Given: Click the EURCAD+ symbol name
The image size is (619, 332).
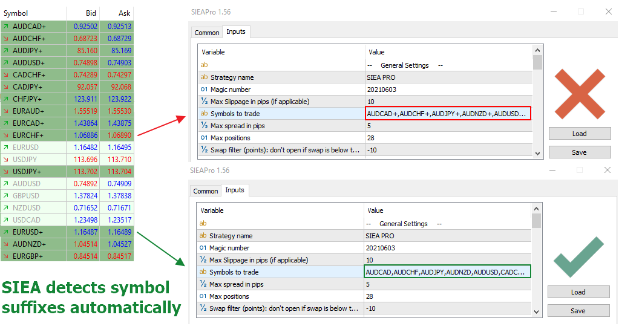Looking at the screenshot, I should [28, 123].
